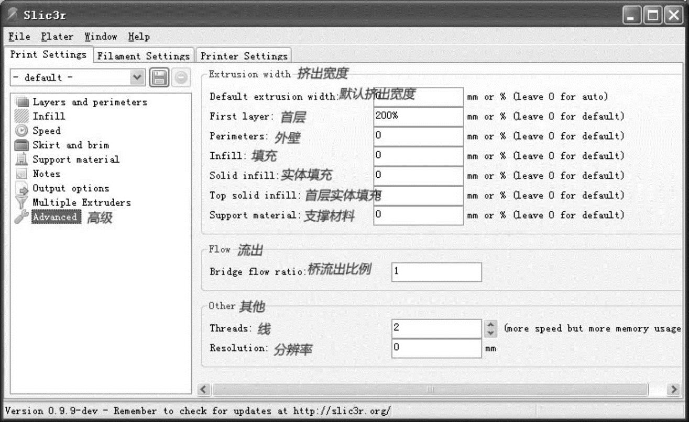Click the Infill width input field
This screenshot has width=689, height=422.
(x=419, y=156)
